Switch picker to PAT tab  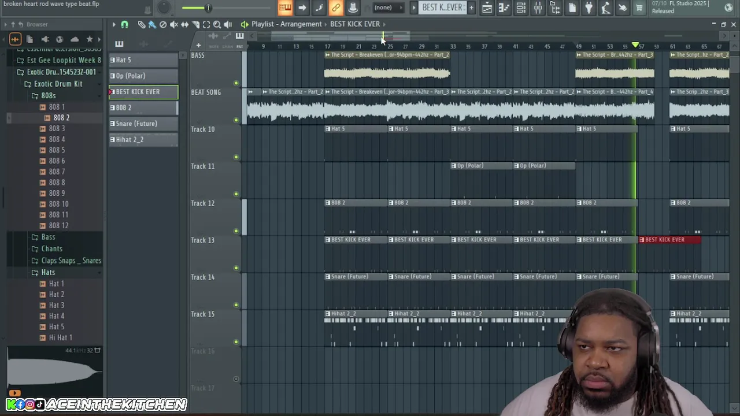[239, 46]
